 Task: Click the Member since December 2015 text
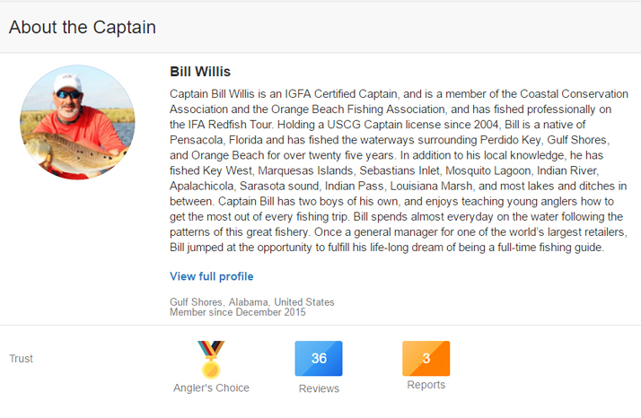pos(238,312)
